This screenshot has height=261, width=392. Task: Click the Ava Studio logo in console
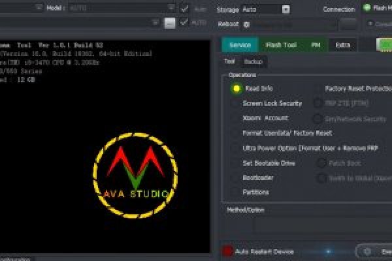[134, 170]
